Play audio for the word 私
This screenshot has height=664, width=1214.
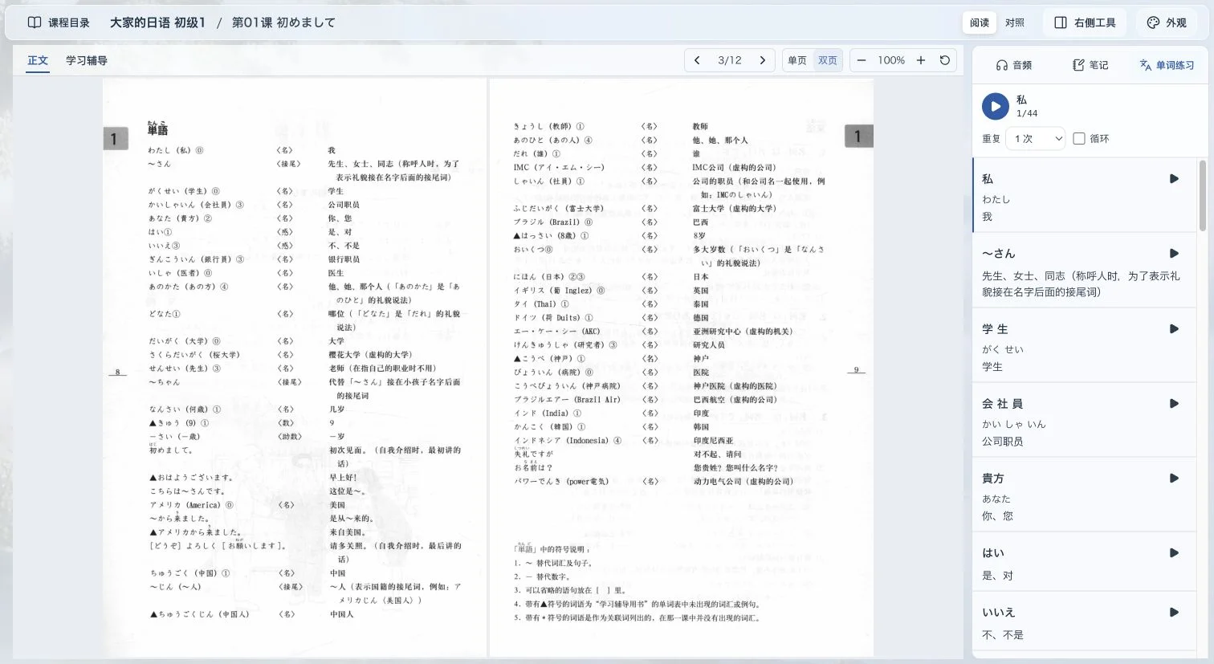1174,179
